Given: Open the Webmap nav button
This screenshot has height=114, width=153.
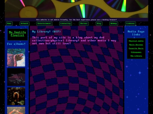Looking at the screenshot, I should point(114,24).
